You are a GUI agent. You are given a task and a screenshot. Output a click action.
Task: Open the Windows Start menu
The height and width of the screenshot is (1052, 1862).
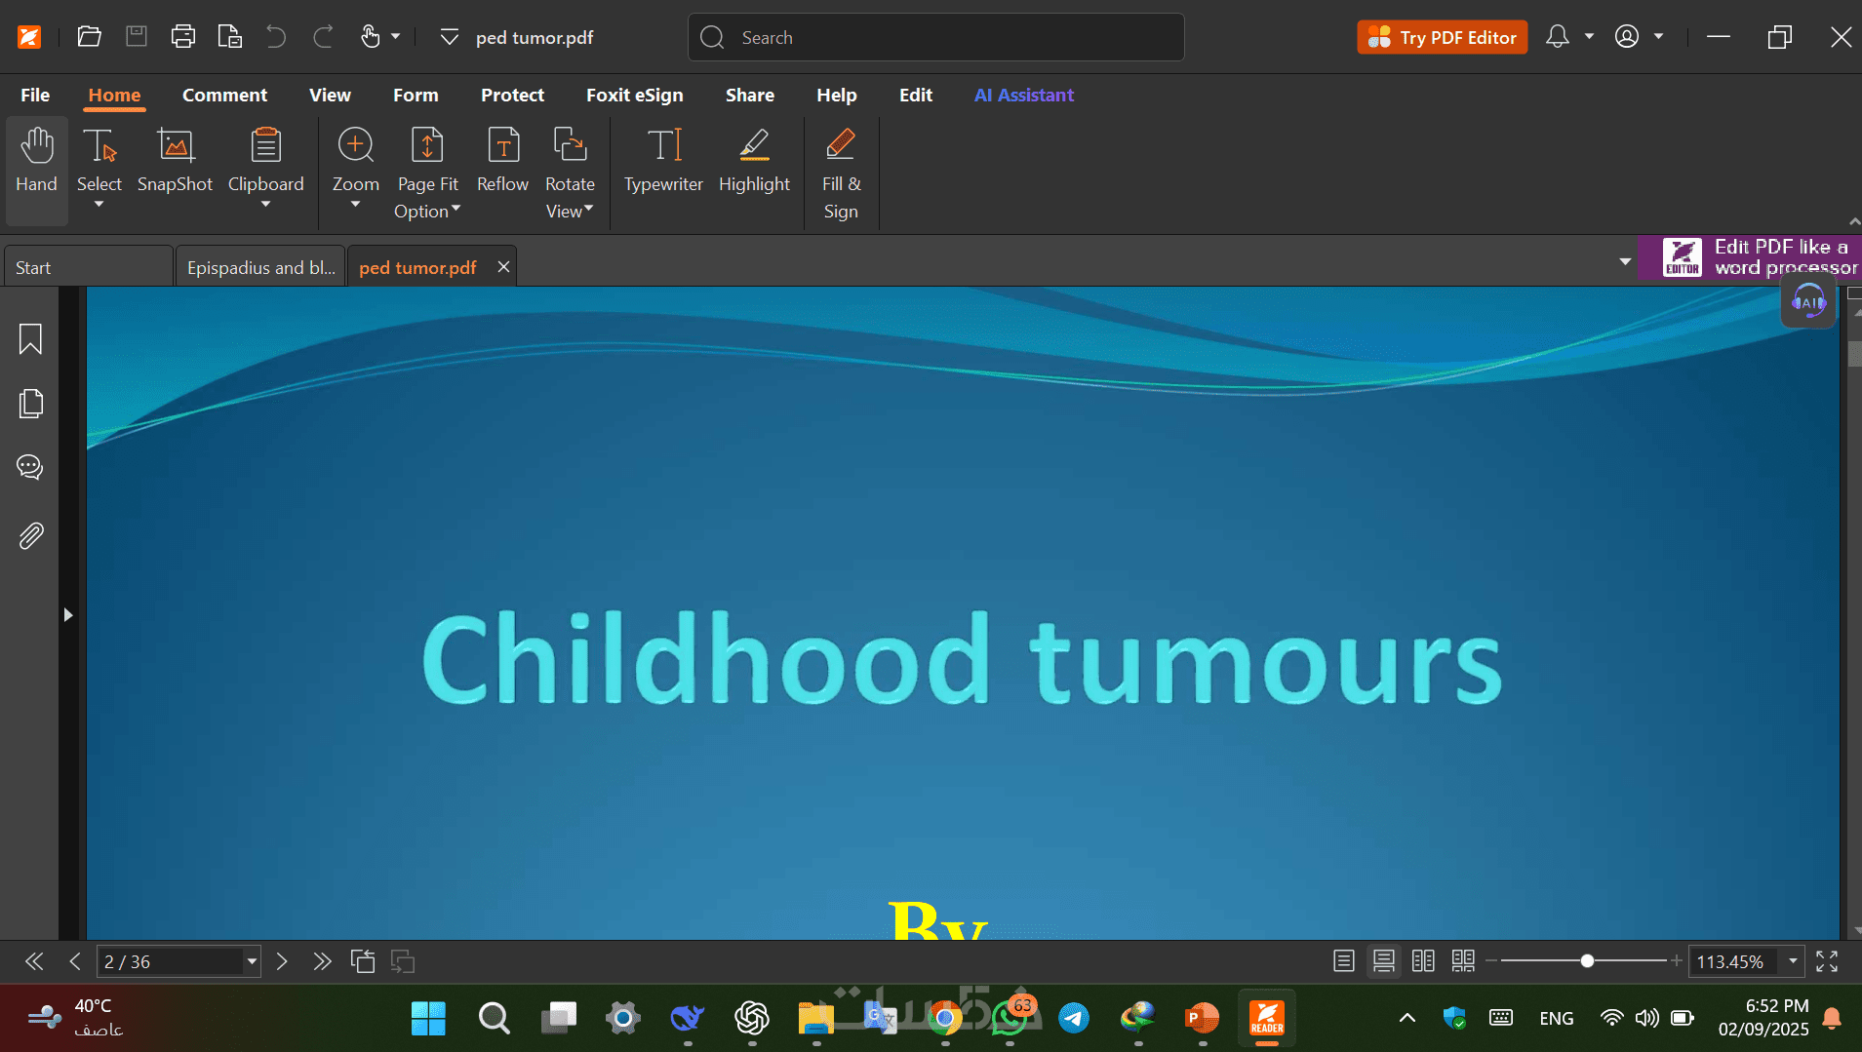[x=428, y=1018]
